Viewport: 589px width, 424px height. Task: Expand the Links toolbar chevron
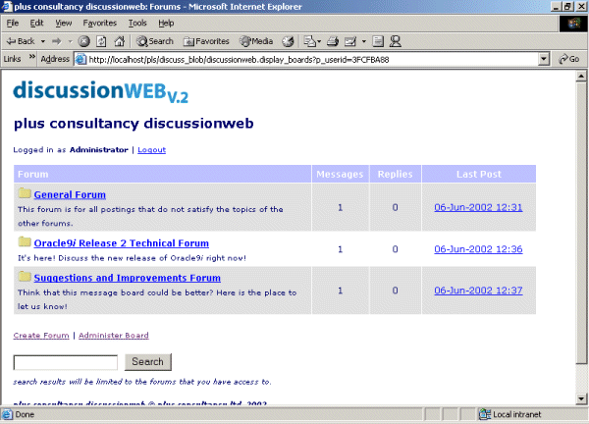tap(32, 57)
